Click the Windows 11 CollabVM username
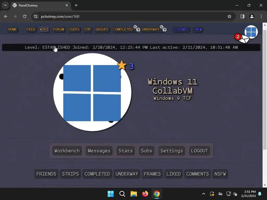267x200 pixels. click(172, 86)
